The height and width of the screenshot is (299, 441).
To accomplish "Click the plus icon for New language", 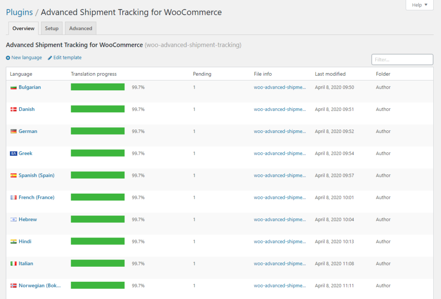I will [8, 58].
